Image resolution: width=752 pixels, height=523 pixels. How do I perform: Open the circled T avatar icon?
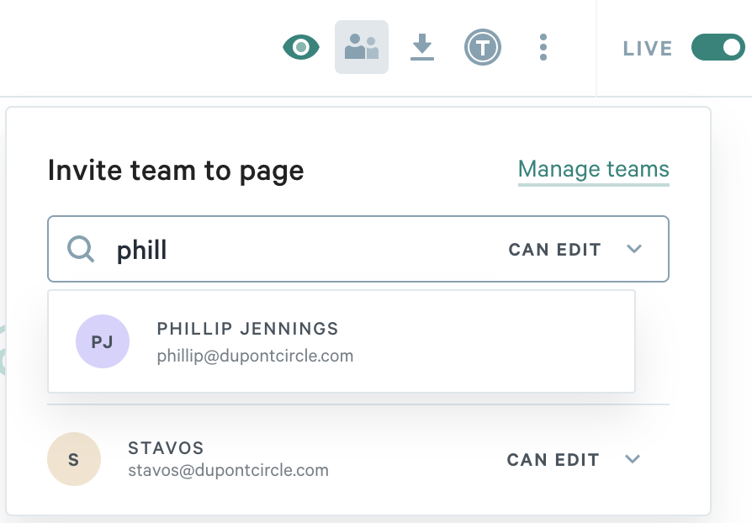pos(483,47)
